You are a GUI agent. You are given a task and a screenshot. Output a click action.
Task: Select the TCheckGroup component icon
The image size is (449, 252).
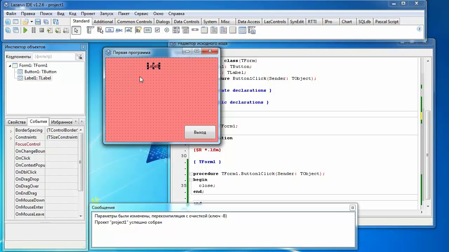(223, 30)
